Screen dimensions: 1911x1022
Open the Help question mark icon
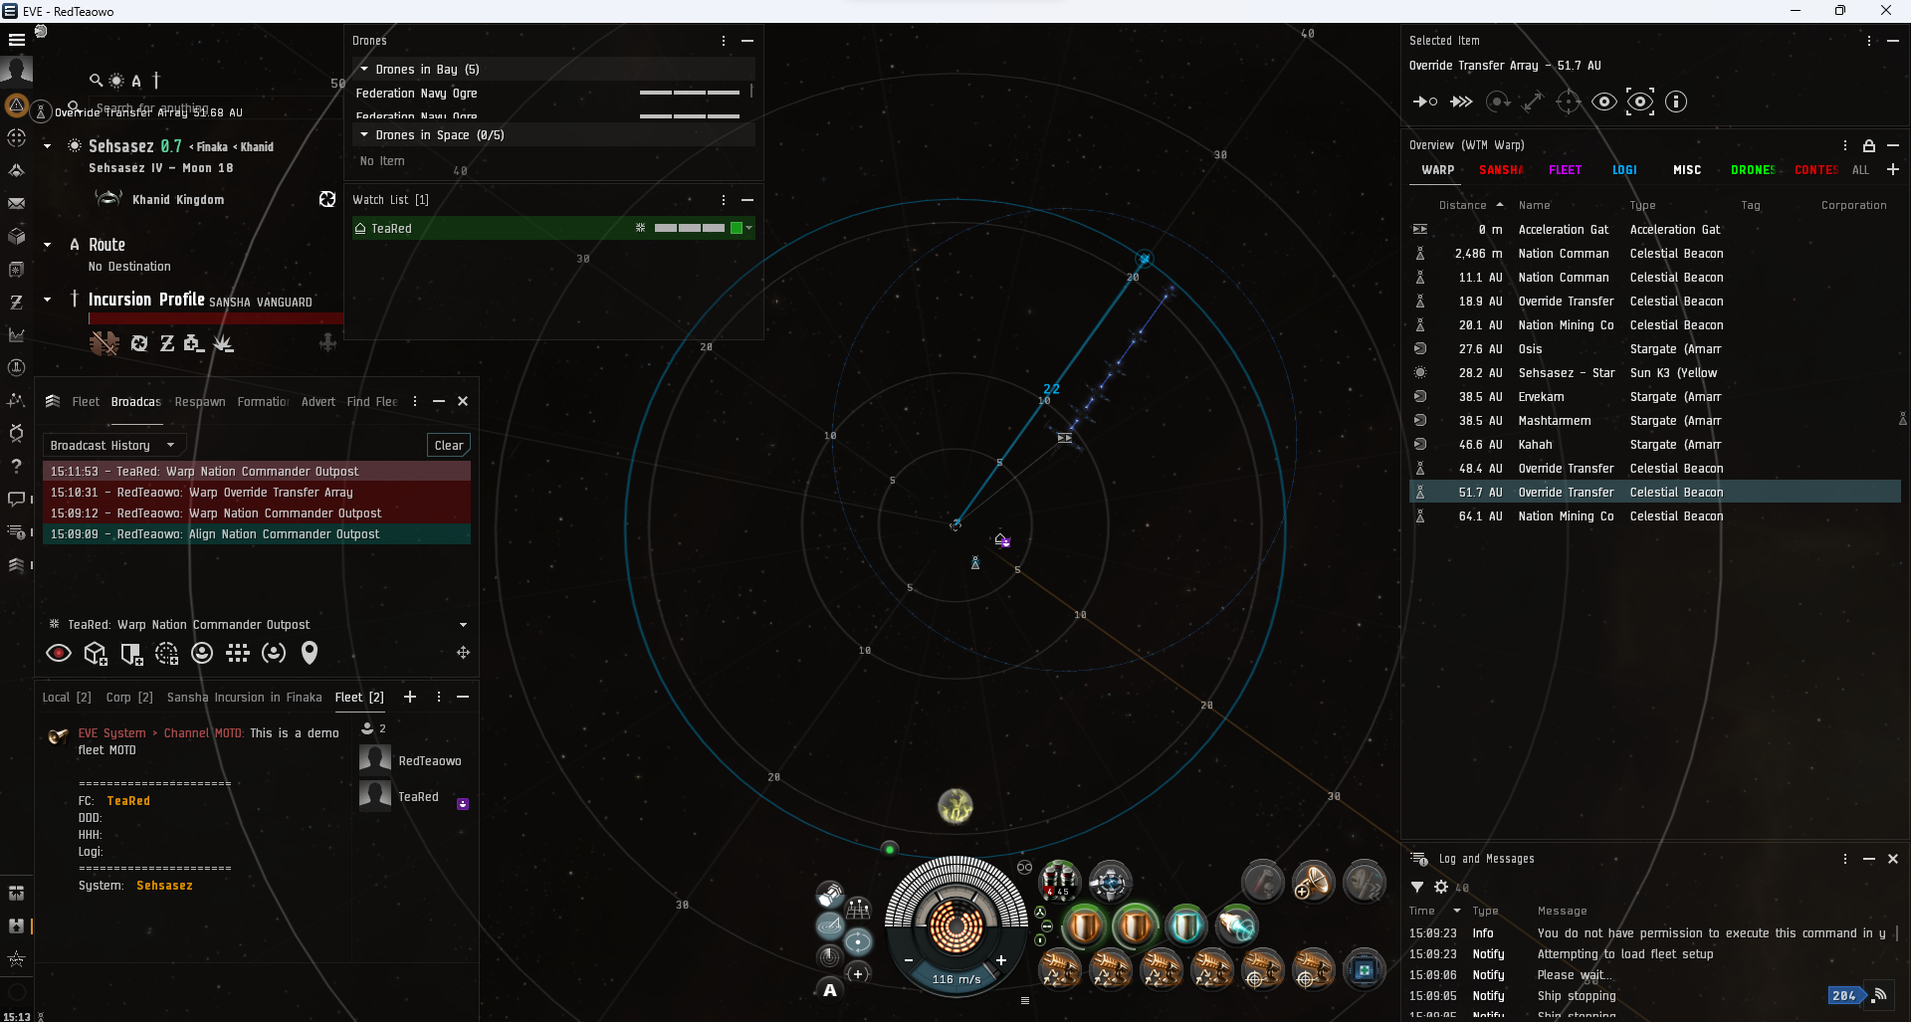coord(17,466)
